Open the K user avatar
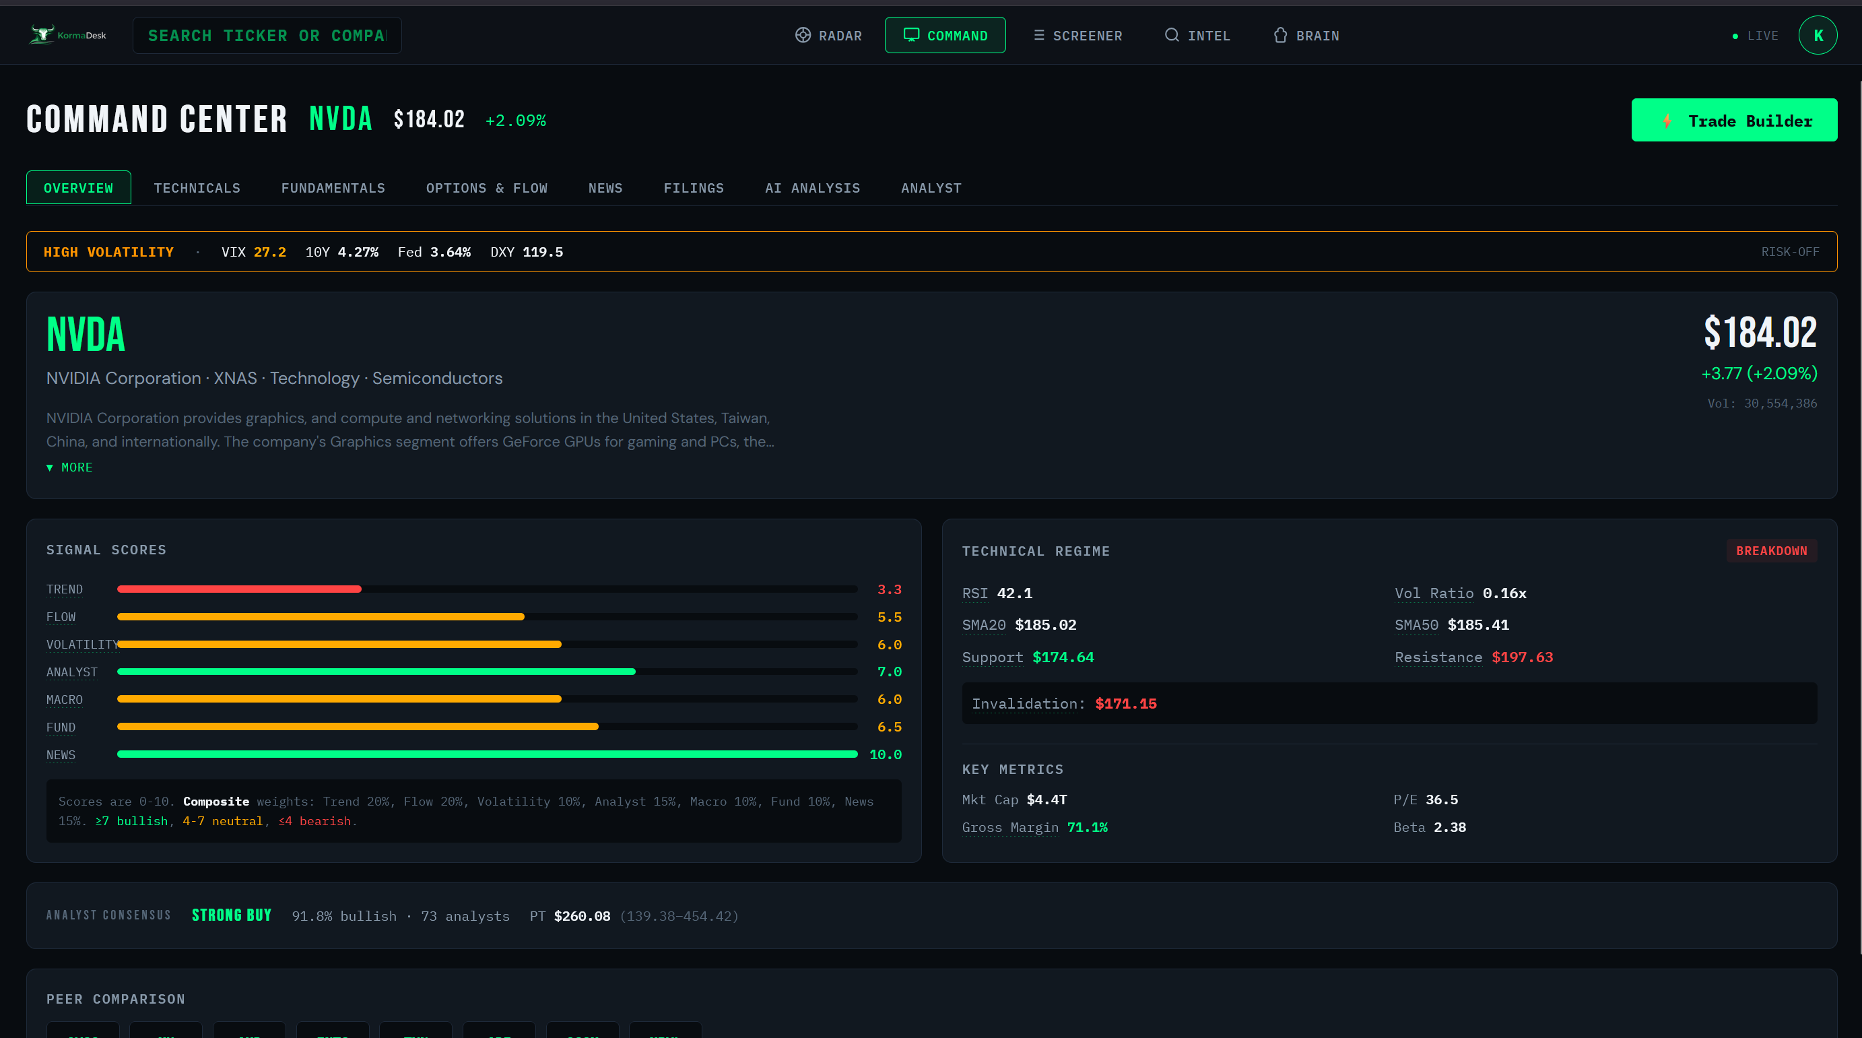 click(1817, 36)
